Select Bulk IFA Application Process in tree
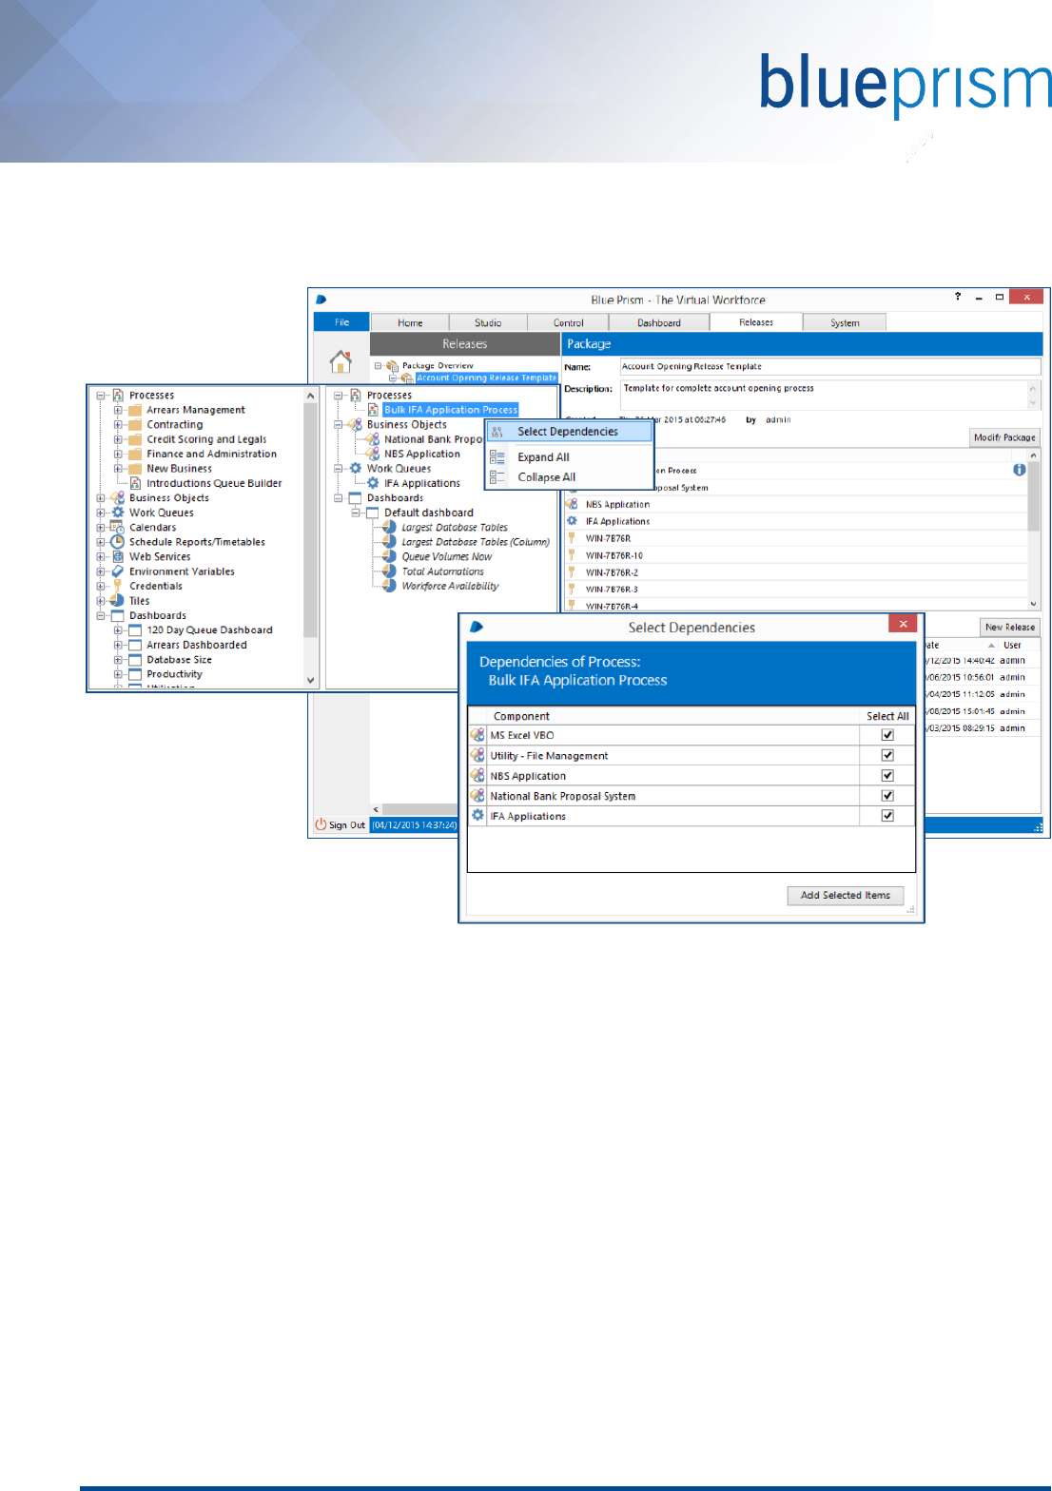Viewport: 1052px width, 1491px height. pos(451,410)
